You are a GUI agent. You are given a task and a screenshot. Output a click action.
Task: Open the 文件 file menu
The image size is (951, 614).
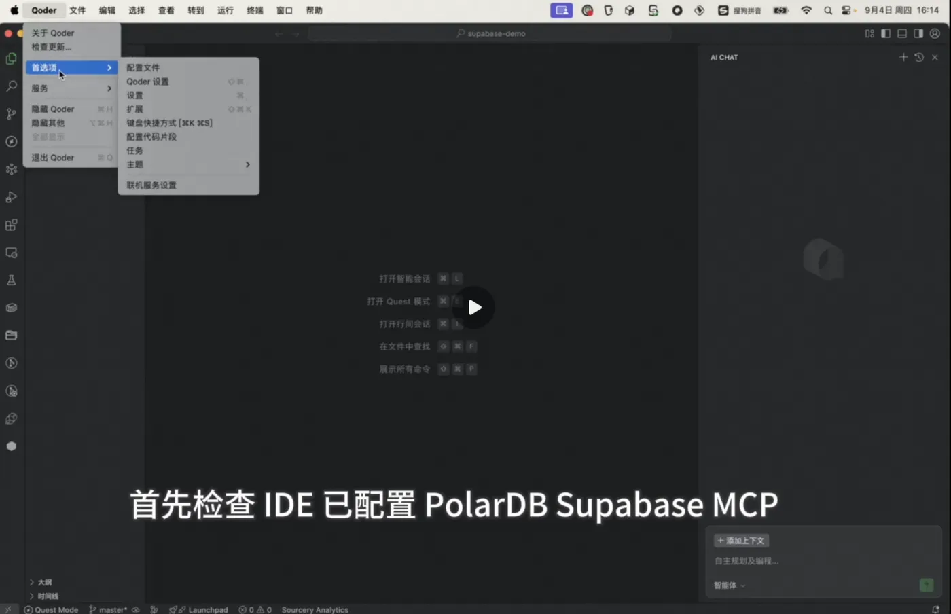77,10
